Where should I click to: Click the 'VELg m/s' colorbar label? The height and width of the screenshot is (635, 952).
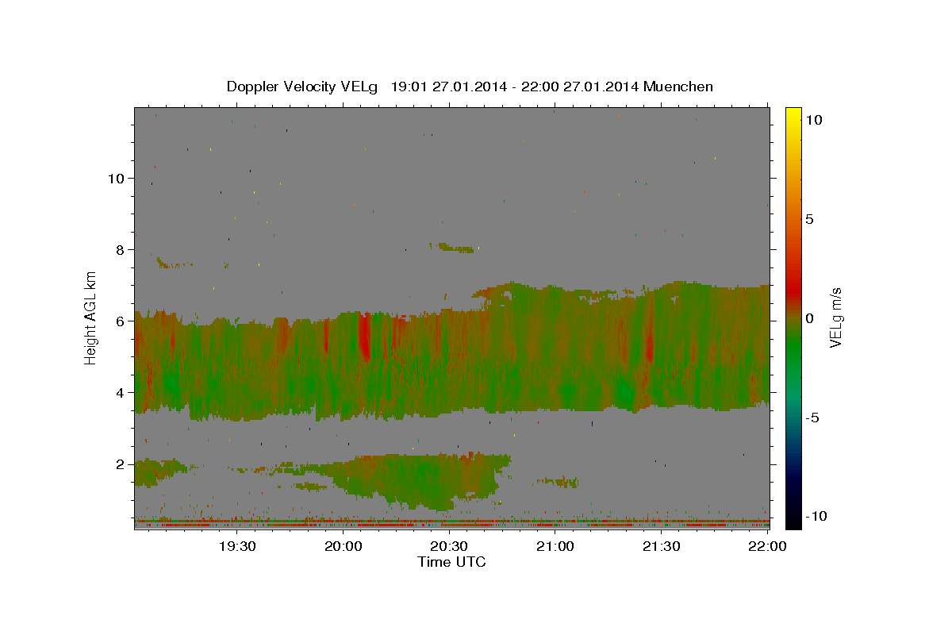tap(835, 317)
